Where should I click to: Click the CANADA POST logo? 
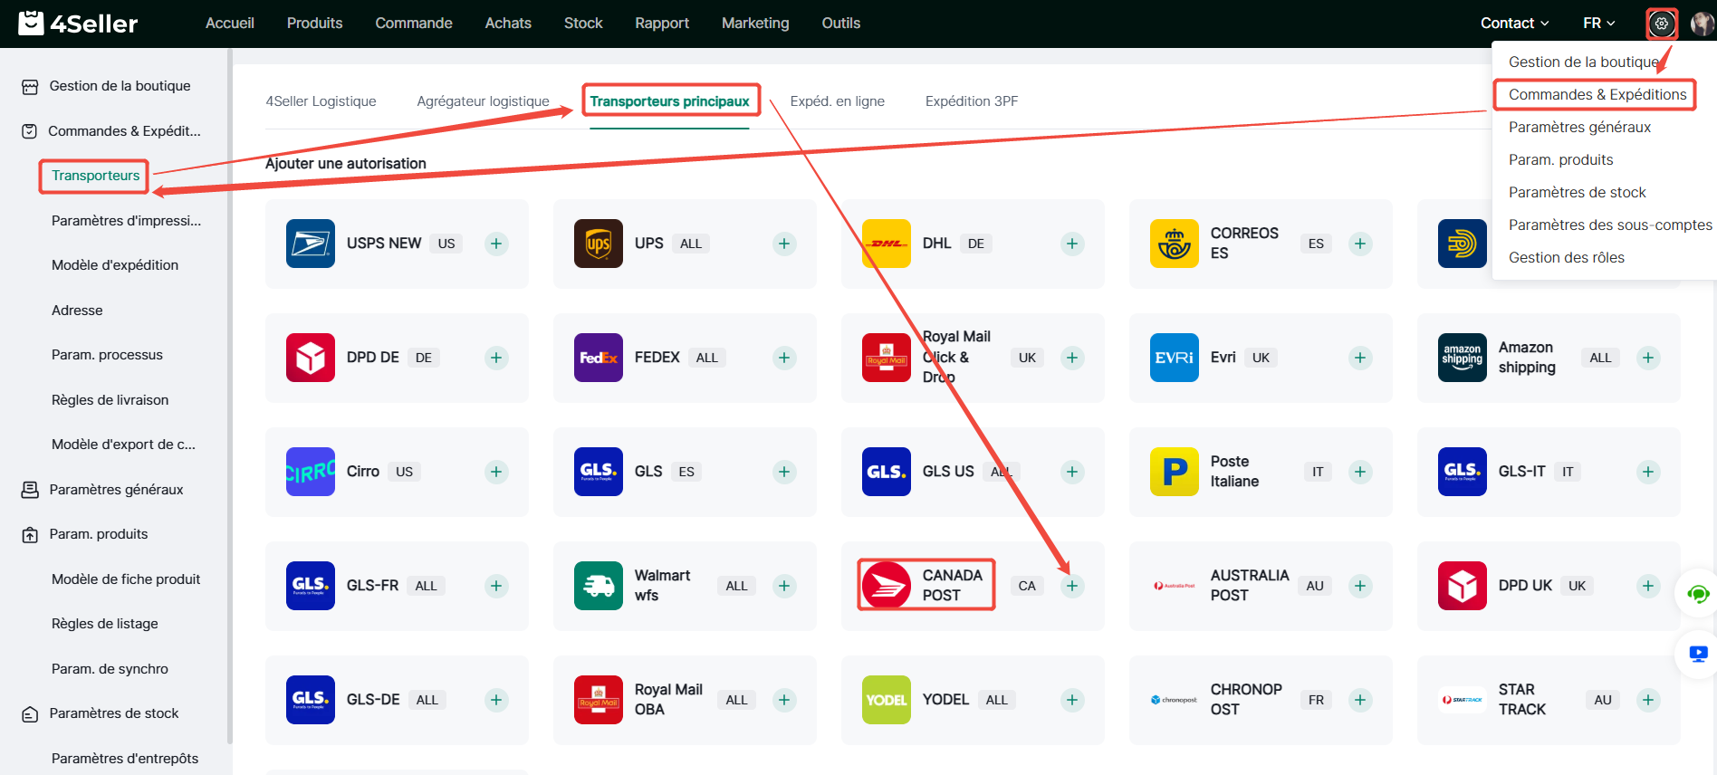887,586
